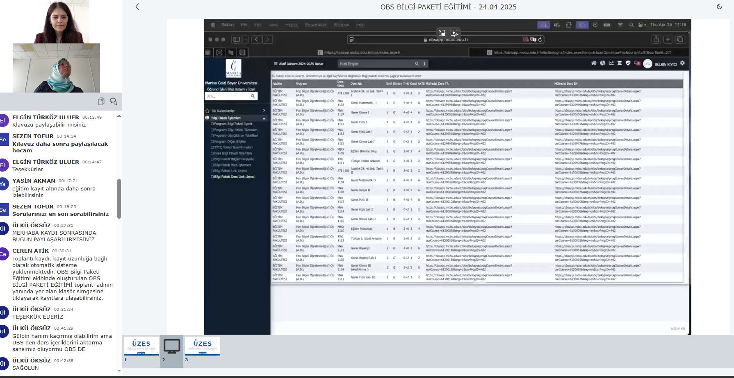Open the chat bubbles icon above messages
The height and width of the screenshot is (378, 734).
[114, 102]
